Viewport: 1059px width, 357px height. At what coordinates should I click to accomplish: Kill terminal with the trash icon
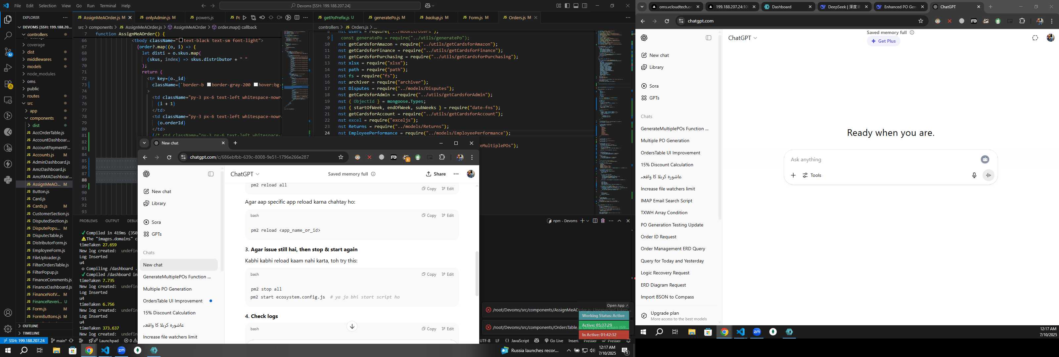(x=603, y=221)
